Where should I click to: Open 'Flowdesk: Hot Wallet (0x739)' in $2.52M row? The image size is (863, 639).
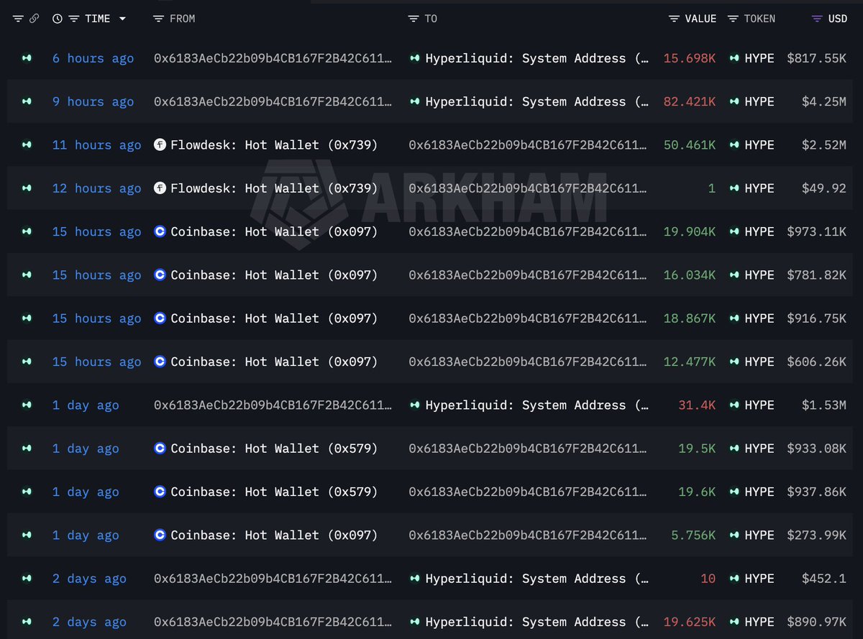pos(274,144)
